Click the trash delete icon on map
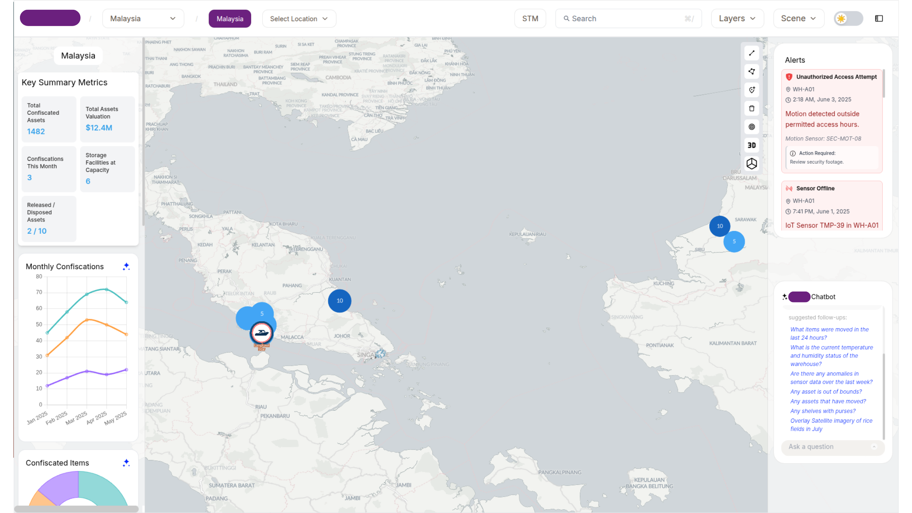Image resolution: width=912 pixels, height=513 pixels. coord(752,108)
